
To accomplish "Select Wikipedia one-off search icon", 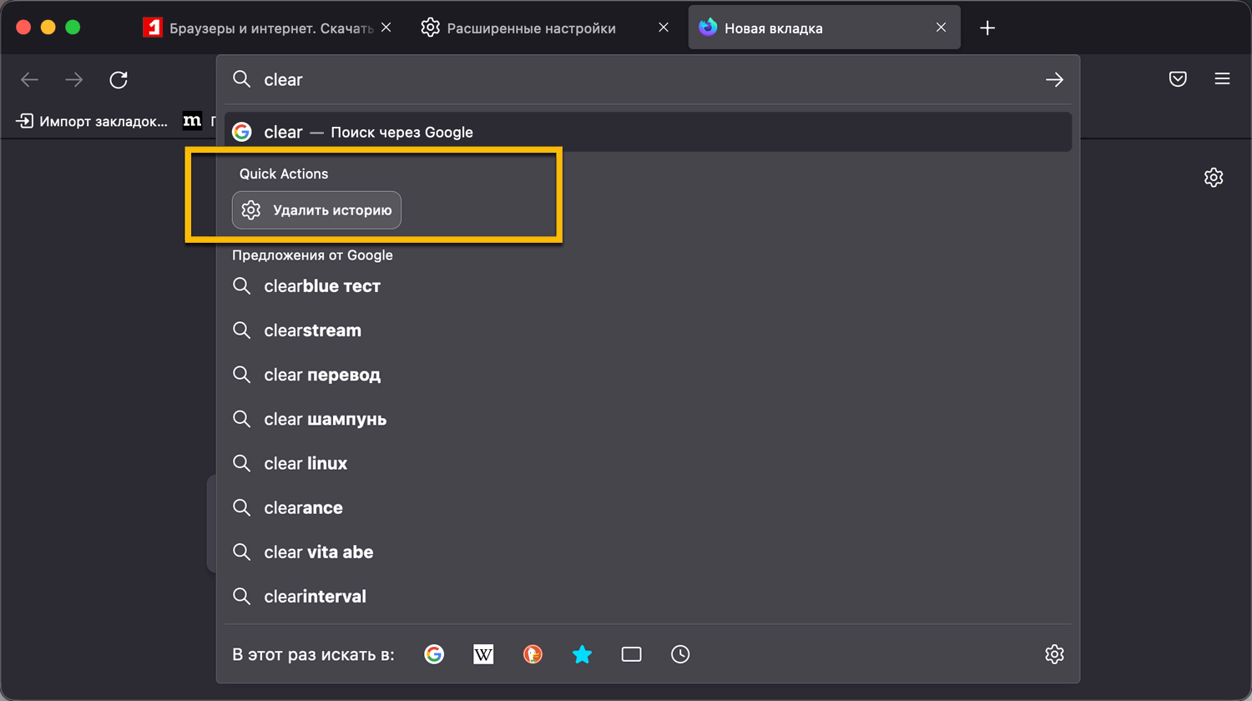I will click(483, 654).
